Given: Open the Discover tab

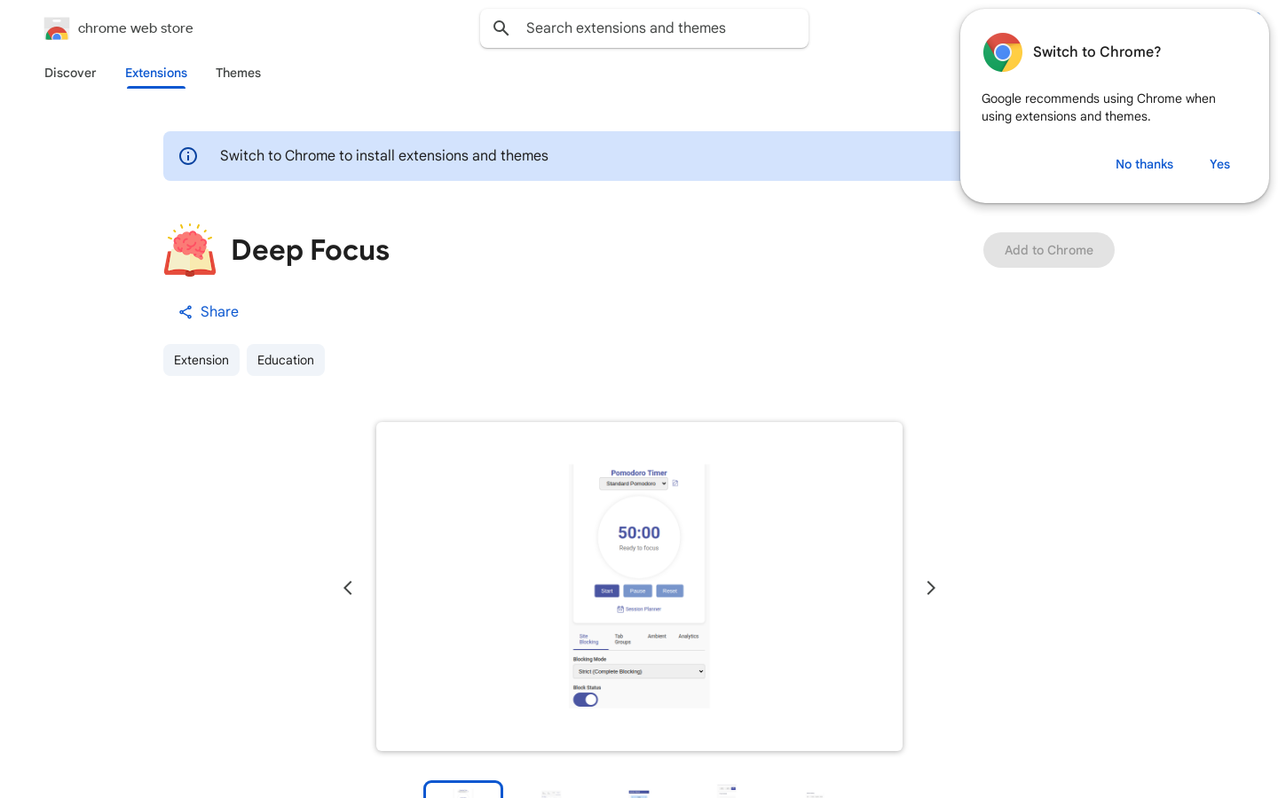Looking at the screenshot, I should [x=70, y=73].
